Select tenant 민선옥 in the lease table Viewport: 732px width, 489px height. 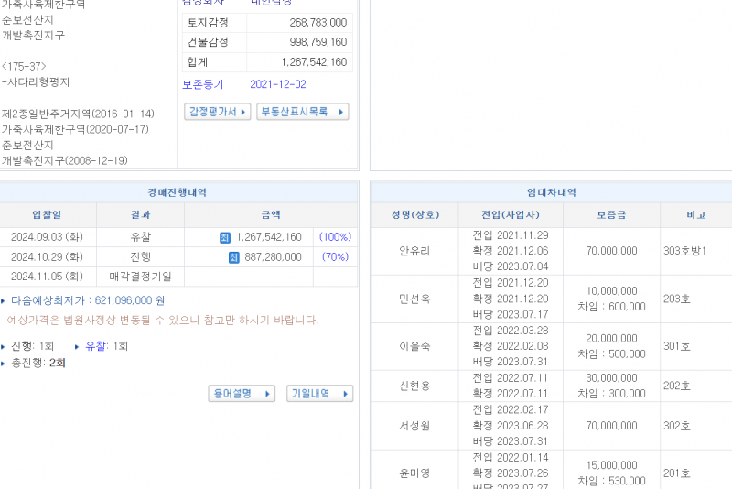pyautogui.click(x=414, y=299)
